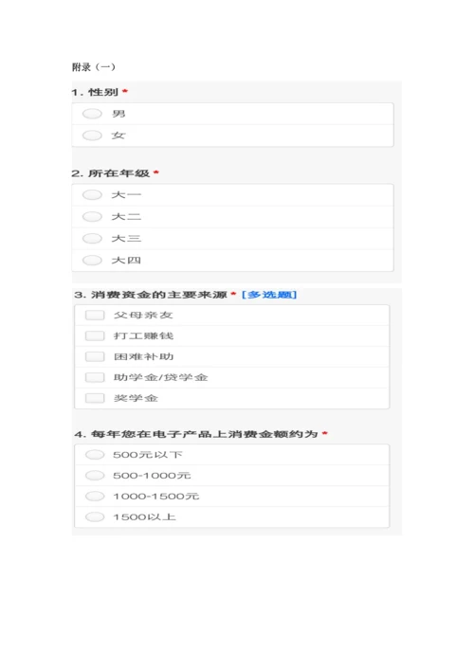Click the [多选题] blue label
This screenshot has height=670, width=474.
pos(269,295)
